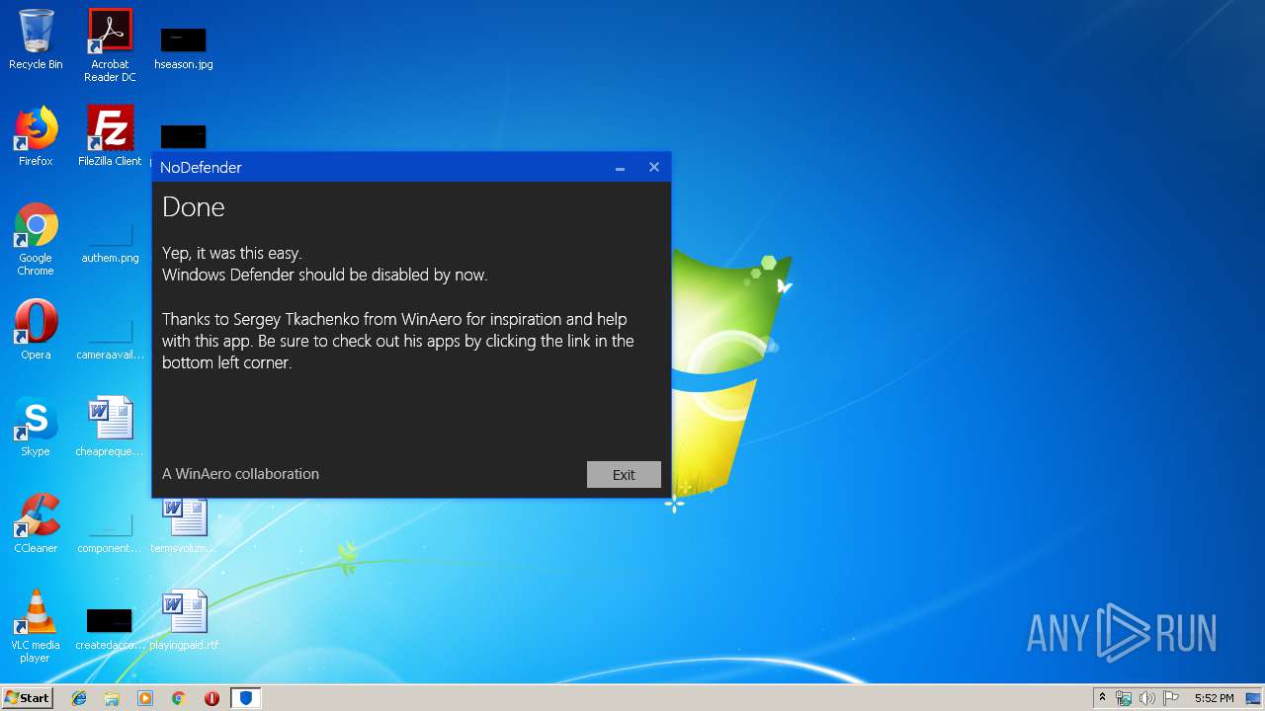
Task: Launch Acrobat Reader DC shortcut
Action: coord(110,45)
